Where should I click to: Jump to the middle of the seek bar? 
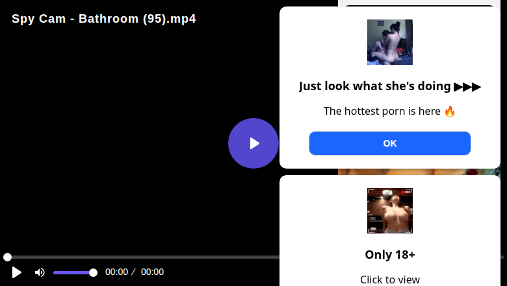(253, 257)
